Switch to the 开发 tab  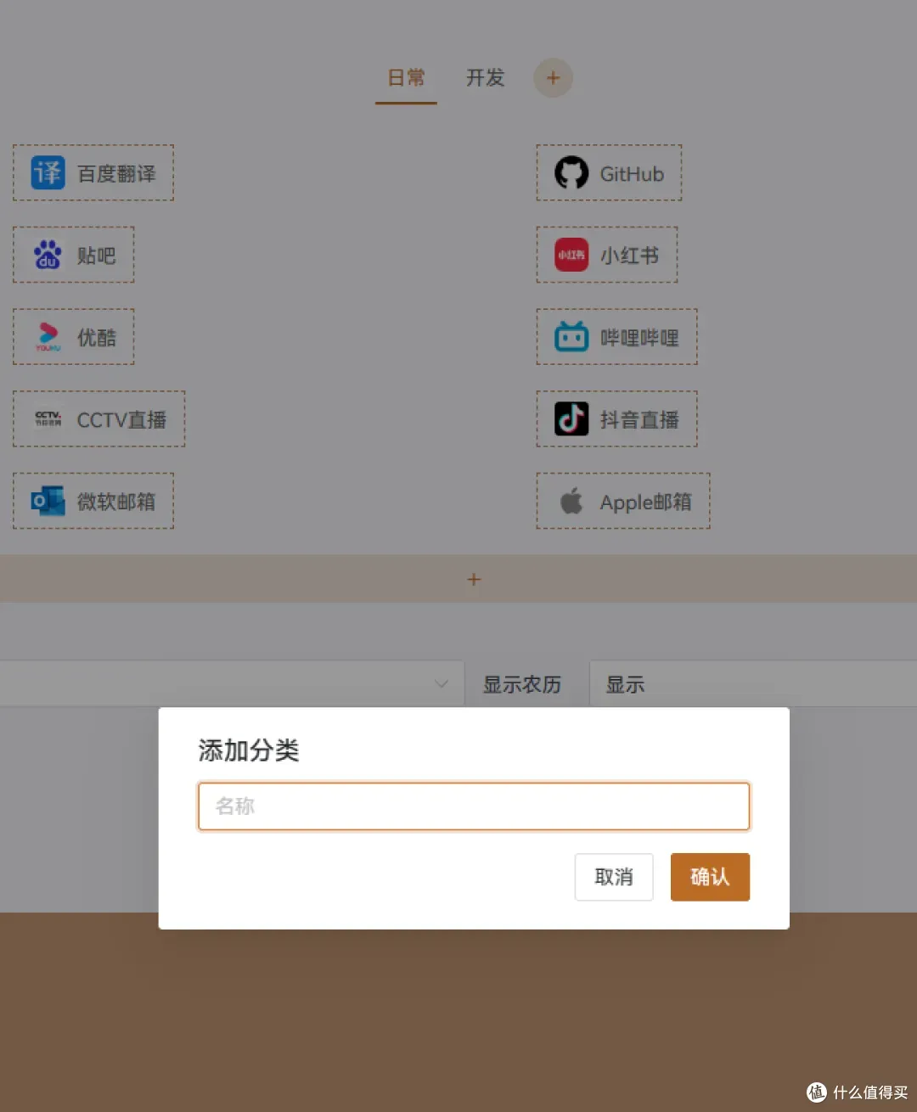[485, 78]
